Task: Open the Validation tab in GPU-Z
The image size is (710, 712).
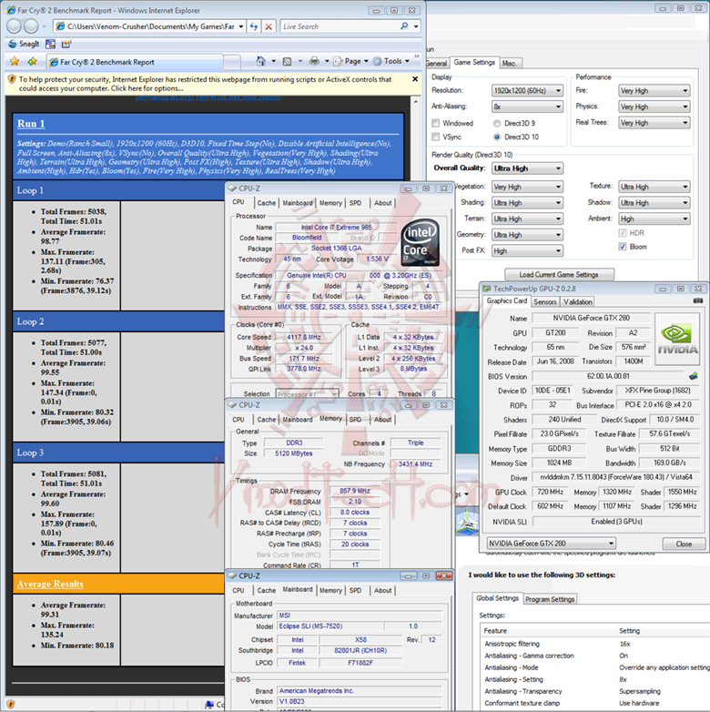Action: (577, 302)
